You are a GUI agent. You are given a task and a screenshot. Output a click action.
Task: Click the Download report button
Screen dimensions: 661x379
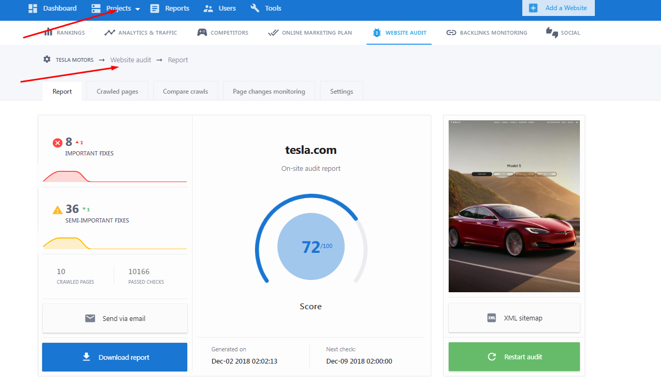[x=115, y=357]
